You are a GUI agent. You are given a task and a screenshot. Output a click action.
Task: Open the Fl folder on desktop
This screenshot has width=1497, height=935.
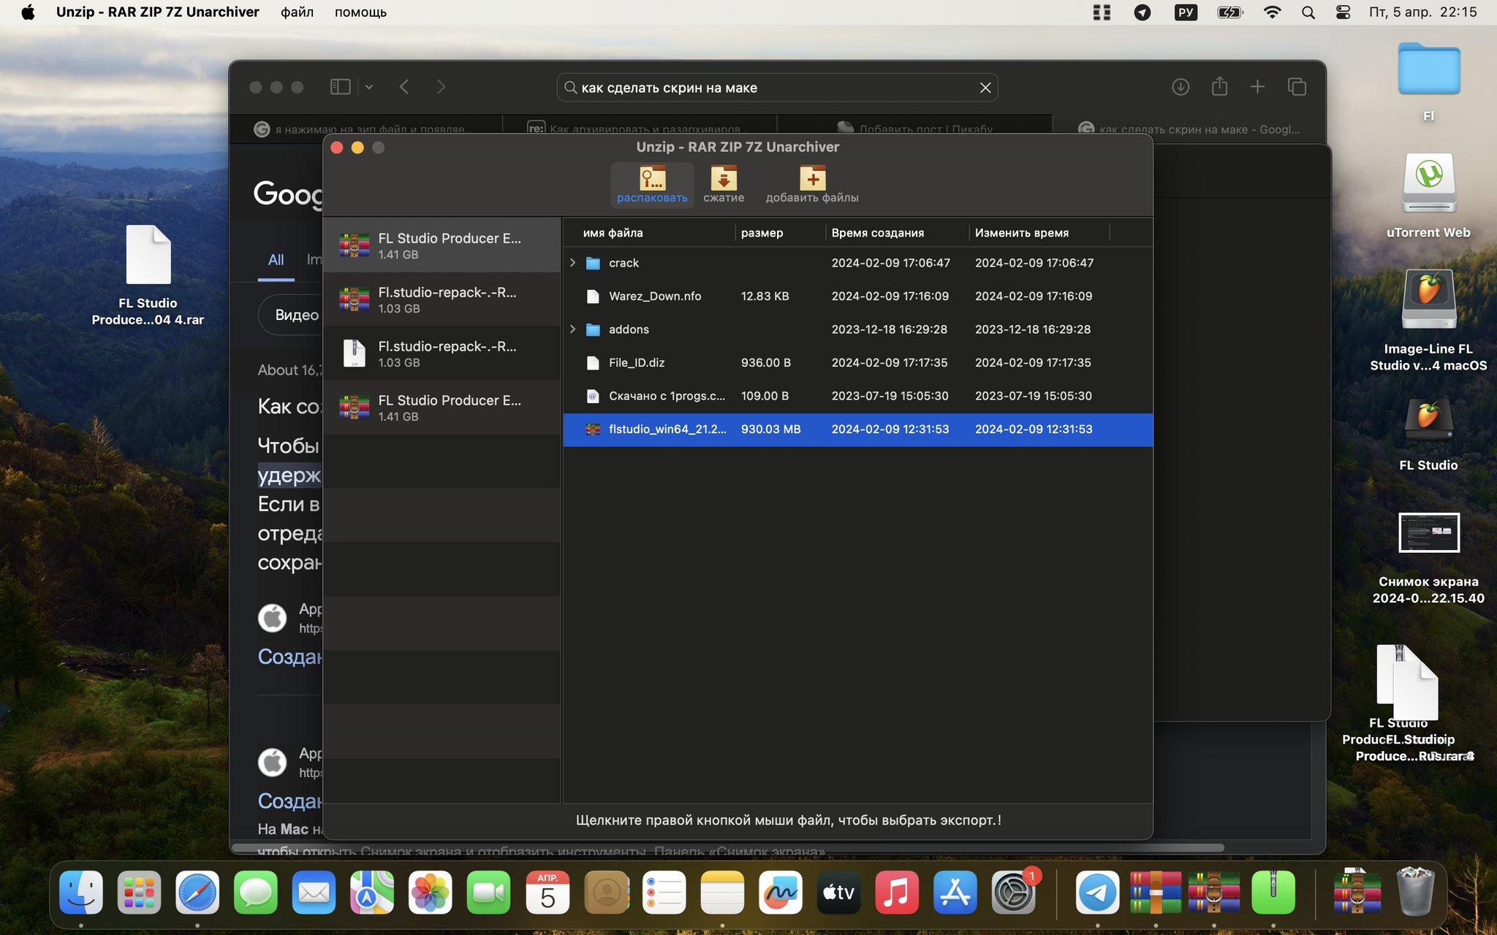pyautogui.click(x=1429, y=82)
